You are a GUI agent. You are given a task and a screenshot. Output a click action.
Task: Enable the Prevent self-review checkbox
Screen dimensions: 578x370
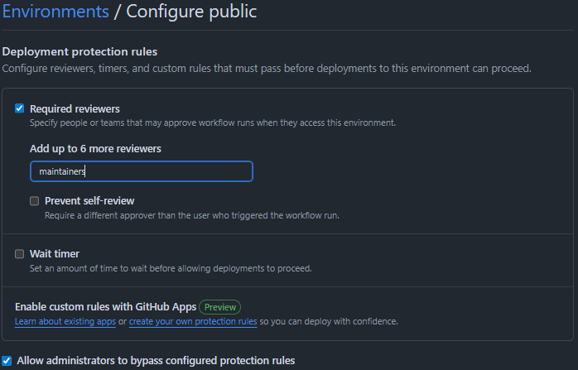point(34,200)
